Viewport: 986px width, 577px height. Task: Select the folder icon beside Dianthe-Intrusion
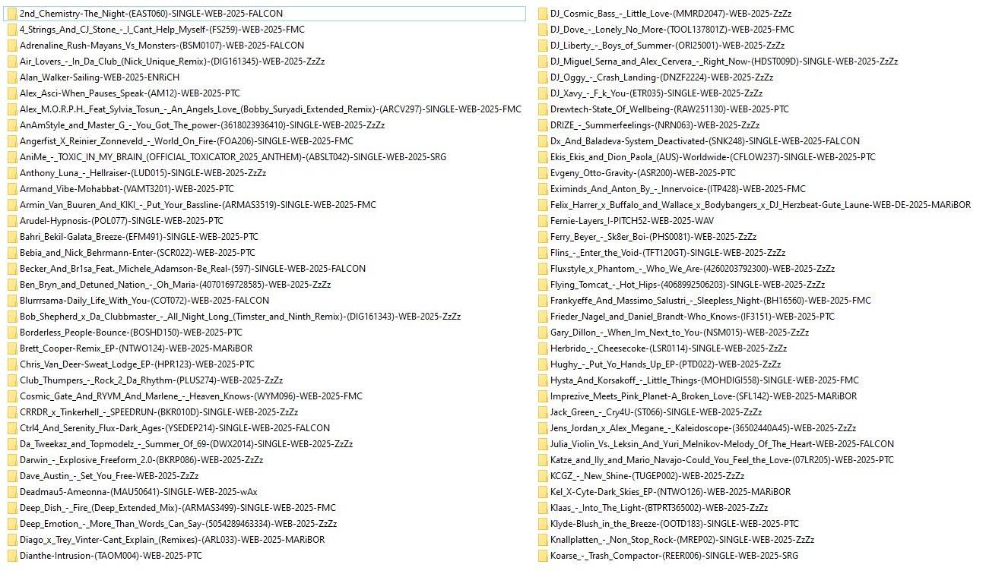pyautogui.click(x=12, y=556)
